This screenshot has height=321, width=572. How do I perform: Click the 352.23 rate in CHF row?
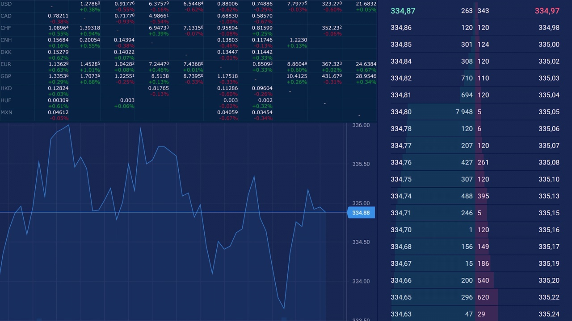click(x=332, y=28)
